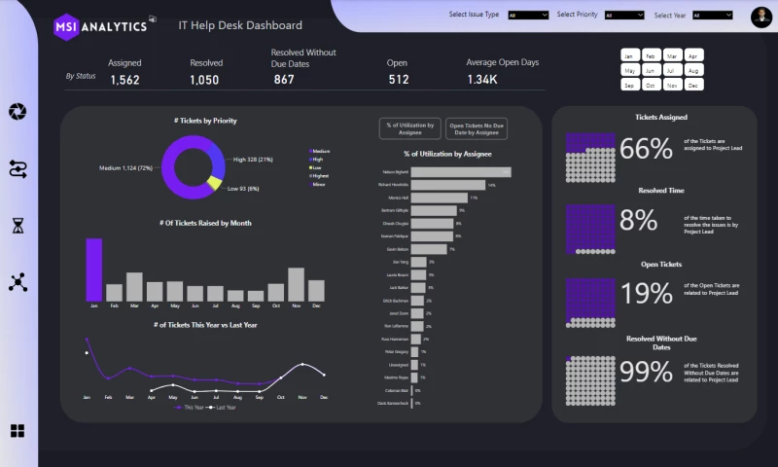Click the Medium legend color marker
778x467 pixels.
[310, 151]
